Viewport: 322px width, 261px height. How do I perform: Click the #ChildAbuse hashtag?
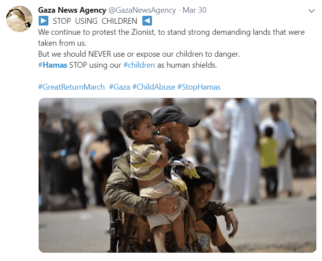pyautogui.click(x=154, y=87)
